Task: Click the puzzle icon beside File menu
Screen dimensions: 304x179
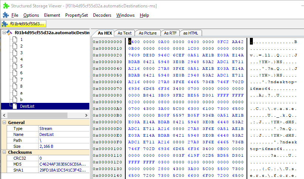Action: click(6, 15)
